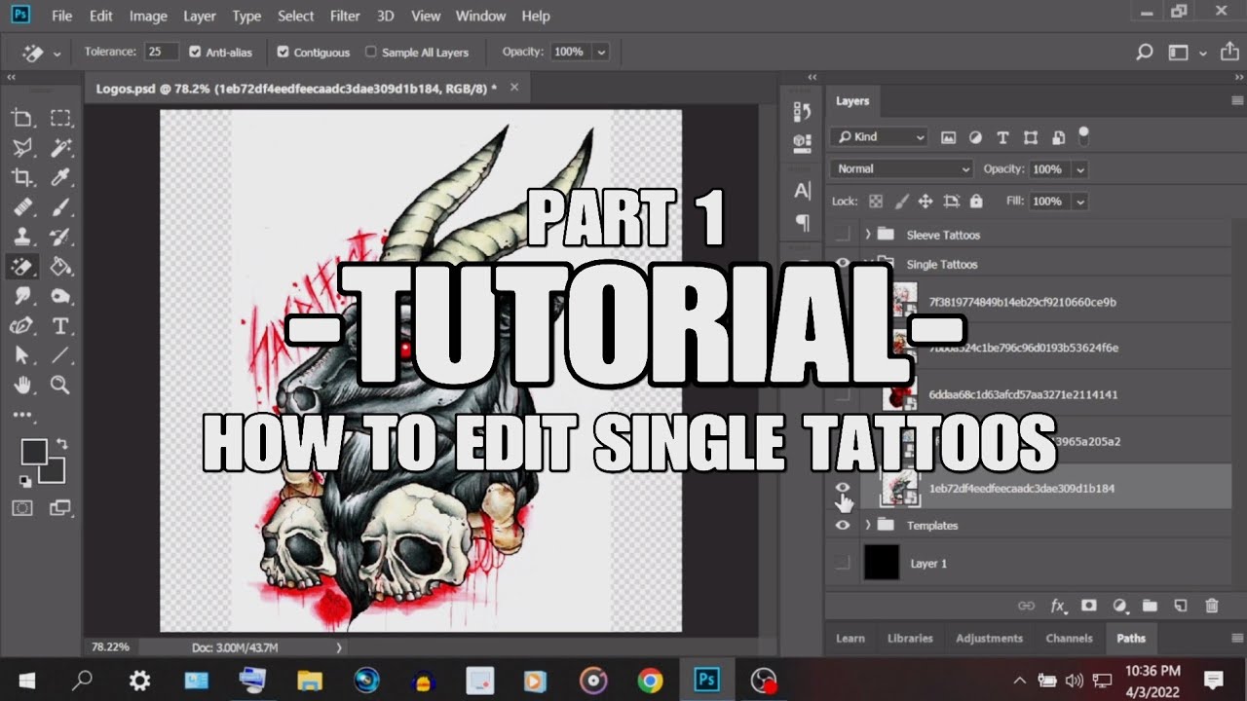The height and width of the screenshot is (701, 1247).
Task: Click the Add layer style fx icon
Action: pos(1058,606)
